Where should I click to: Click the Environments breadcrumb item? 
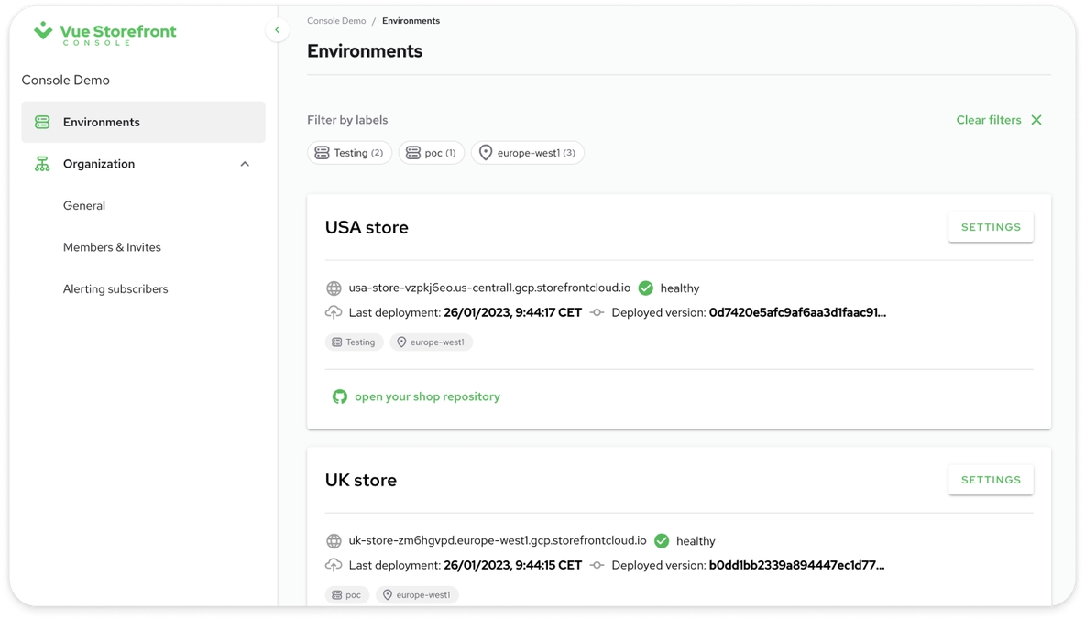tap(411, 21)
